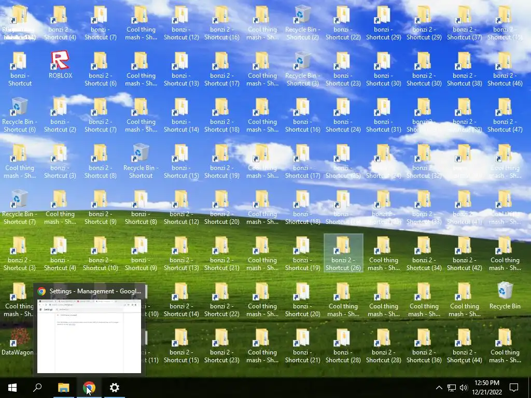The height and width of the screenshot is (398, 531).
Task: Select bonzi - Shortcut (28) folder
Action: point(343,346)
